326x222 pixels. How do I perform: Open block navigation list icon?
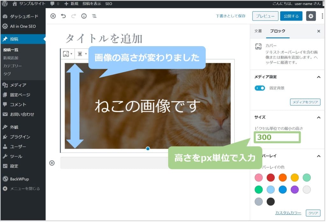click(x=94, y=16)
